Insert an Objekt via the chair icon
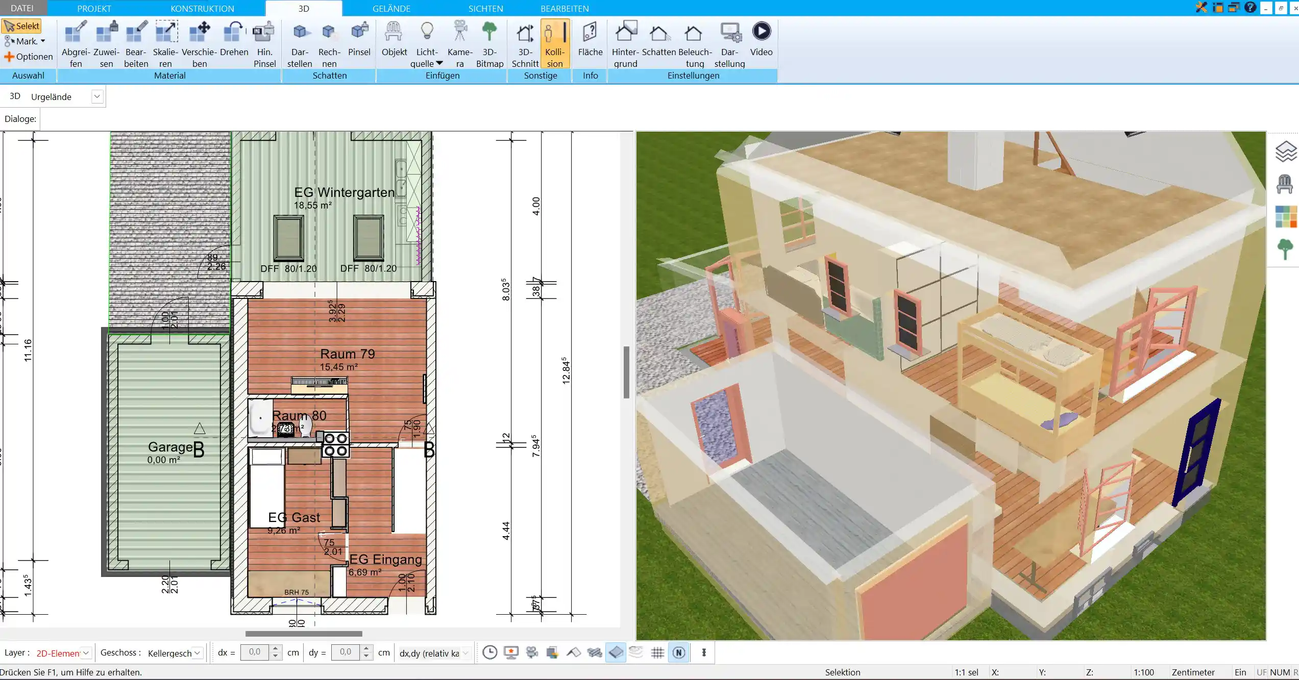The width and height of the screenshot is (1299, 680). [x=394, y=39]
